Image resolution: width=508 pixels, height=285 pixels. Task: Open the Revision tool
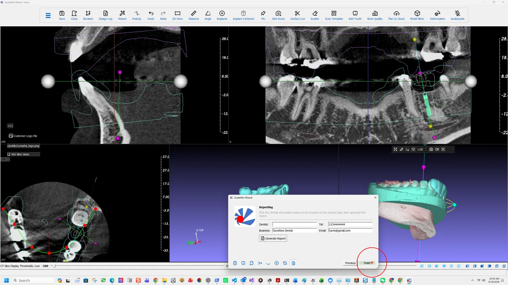point(88,15)
